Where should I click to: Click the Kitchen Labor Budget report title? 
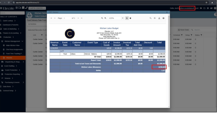(109, 28)
